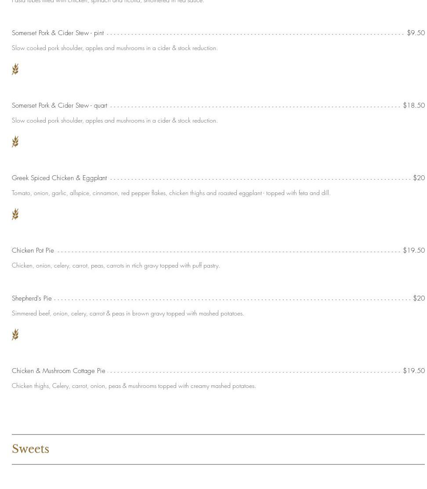
Task: Click wheat icon under Somerset Stew quart
Action: pos(15,141)
